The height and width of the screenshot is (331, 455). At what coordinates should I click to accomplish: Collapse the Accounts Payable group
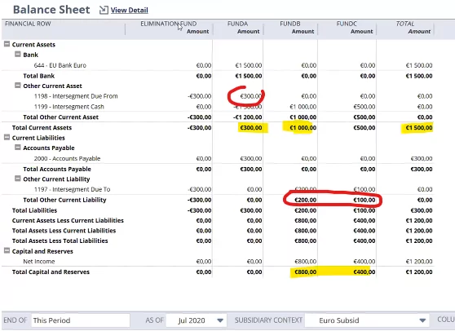tap(18, 148)
